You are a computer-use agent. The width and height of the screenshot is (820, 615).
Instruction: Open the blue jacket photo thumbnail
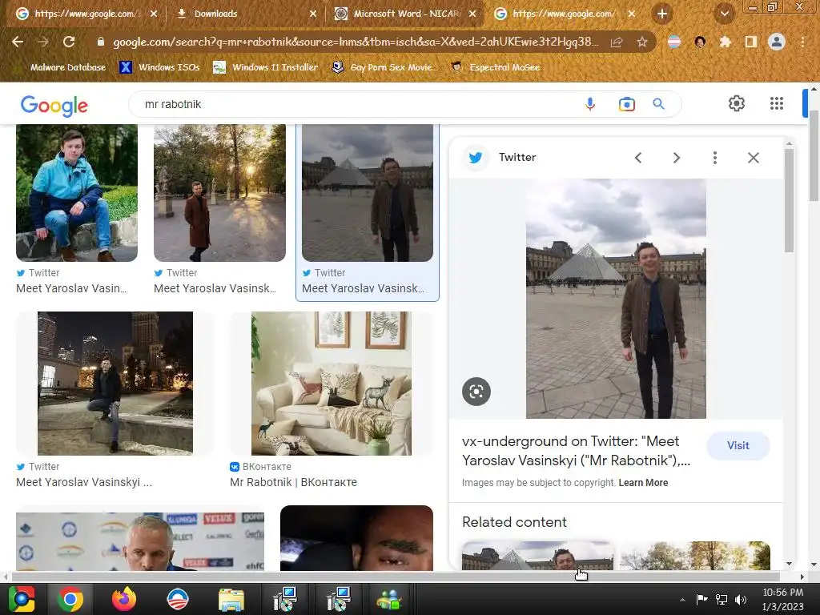pyautogui.click(x=77, y=192)
